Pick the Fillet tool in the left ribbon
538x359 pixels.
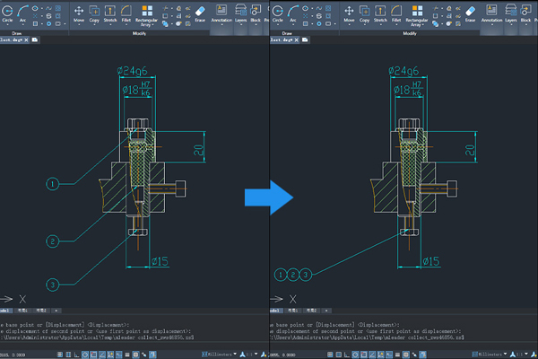[x=126, y=13]
